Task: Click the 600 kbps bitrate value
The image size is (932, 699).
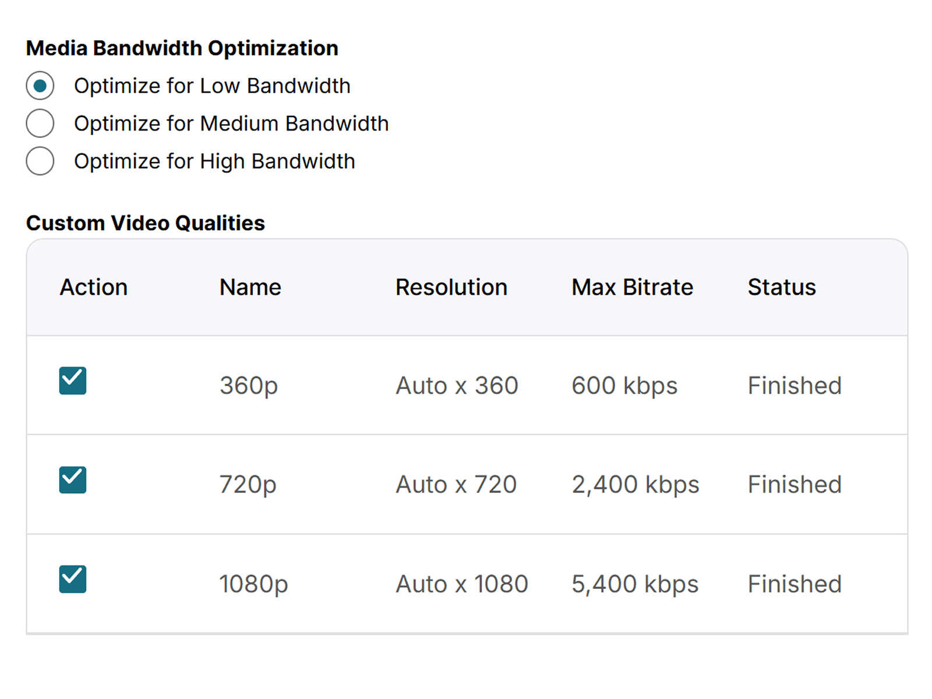Action: point(624,386)
